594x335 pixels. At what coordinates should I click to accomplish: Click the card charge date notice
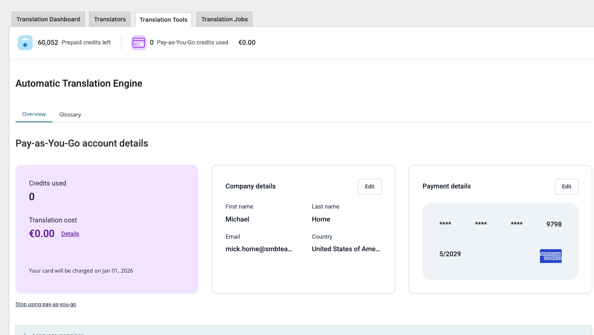click(81, 271)
